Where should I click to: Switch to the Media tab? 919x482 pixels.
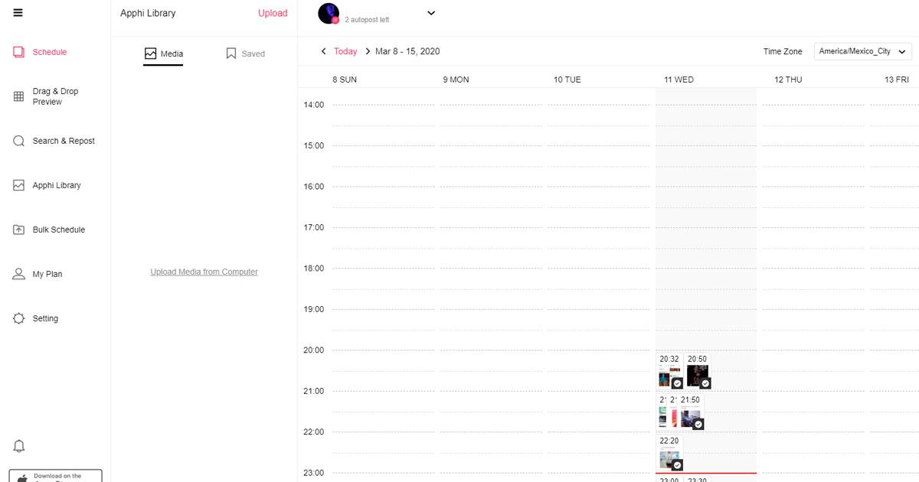pyautogui.click(x=163, y=54)
